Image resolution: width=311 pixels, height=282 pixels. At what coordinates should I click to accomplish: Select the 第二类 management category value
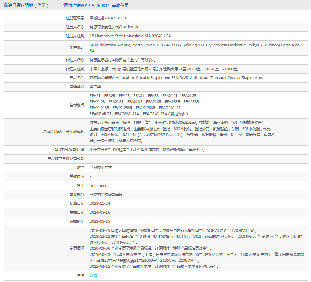95,87
